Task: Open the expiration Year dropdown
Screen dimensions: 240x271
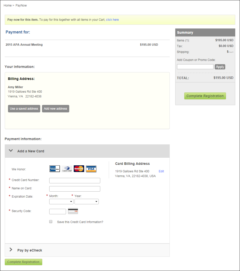Action: (86, 202)
